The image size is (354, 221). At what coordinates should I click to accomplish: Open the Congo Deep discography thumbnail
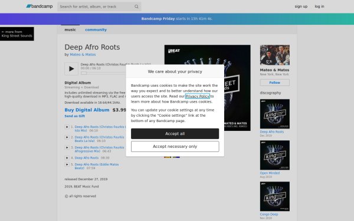pos(275,196)
